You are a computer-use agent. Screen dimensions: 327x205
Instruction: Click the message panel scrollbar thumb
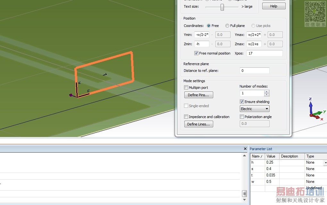[244, 193]
